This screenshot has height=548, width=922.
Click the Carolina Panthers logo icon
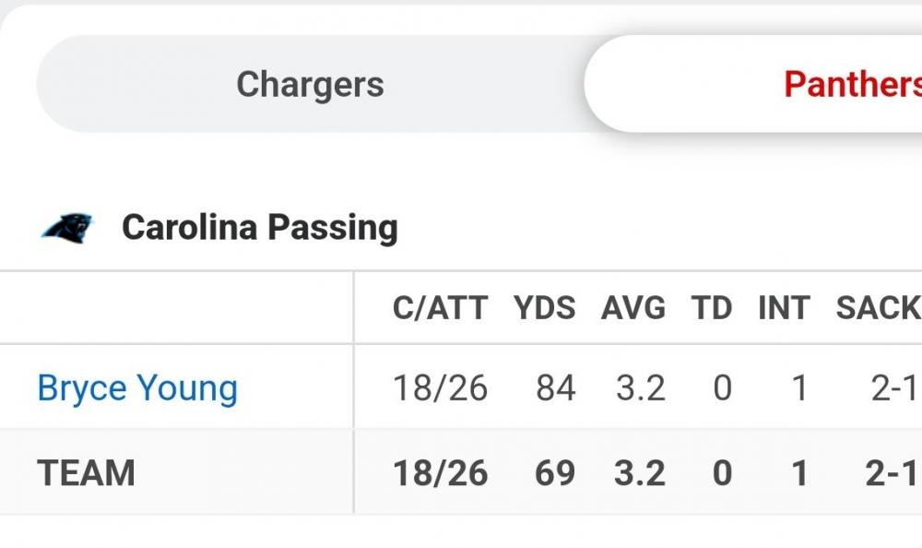pyautogui.click(x=67, y=227)
